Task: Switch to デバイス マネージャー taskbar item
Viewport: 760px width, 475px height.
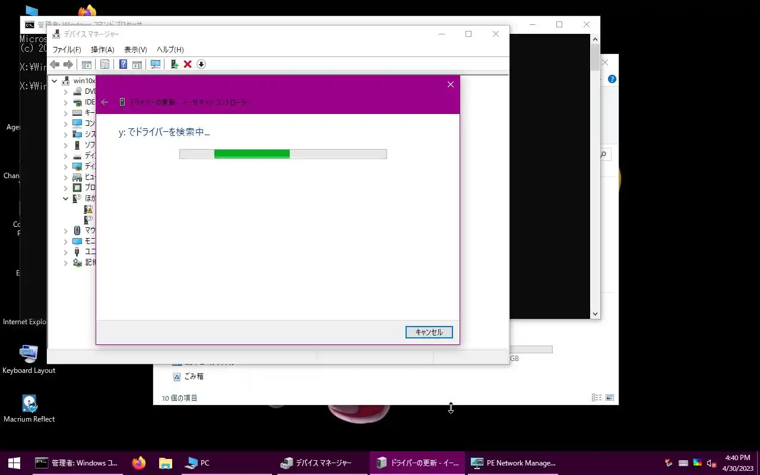Action: (323, 463)
